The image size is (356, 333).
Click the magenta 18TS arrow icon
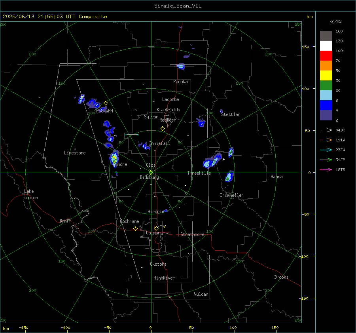coord(326,169)
